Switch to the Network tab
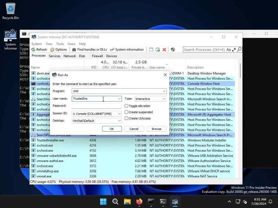This screenshot has height=208, width=278. 69,56
